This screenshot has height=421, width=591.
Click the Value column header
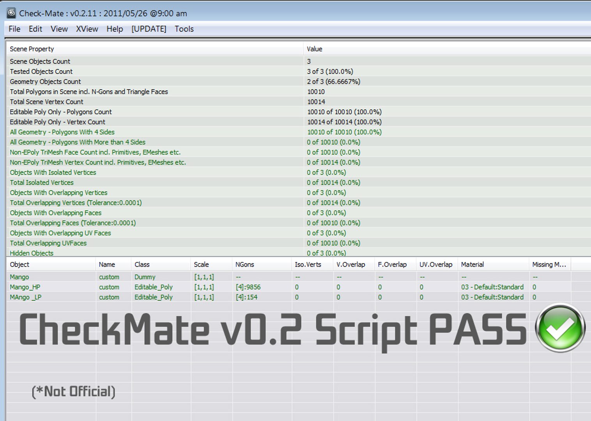pos(447,49)
